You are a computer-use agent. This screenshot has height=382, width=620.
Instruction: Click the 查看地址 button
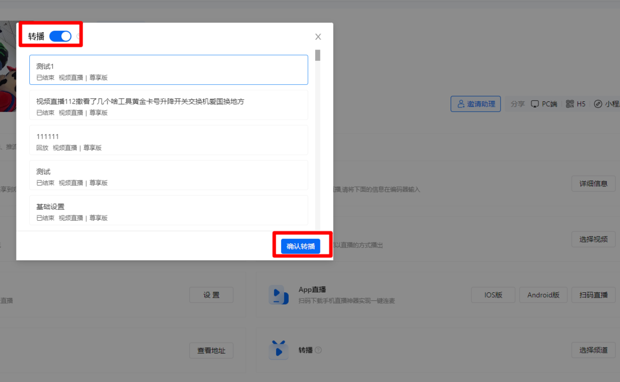click(x=211, y=350)
